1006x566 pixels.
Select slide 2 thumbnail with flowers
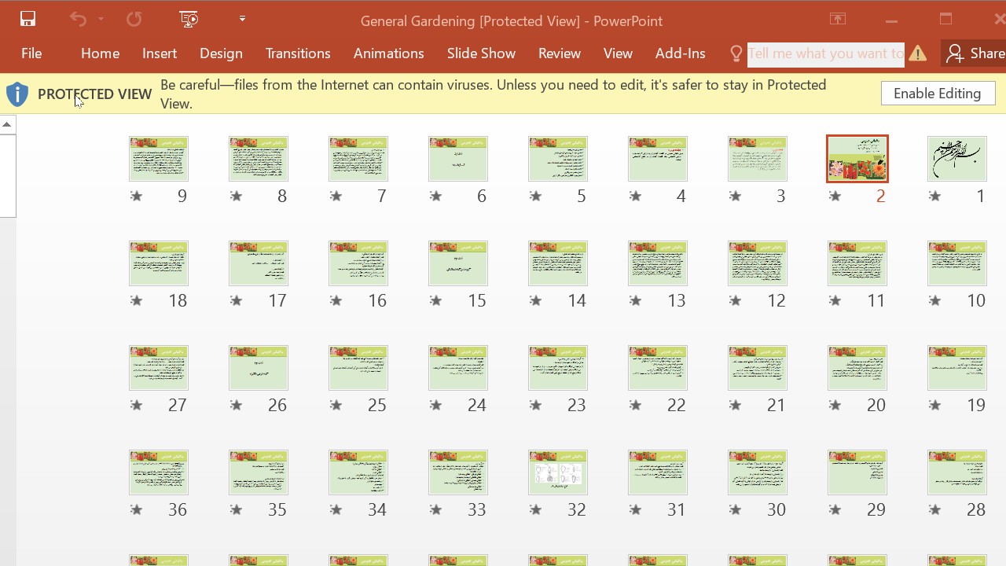point(857,159)
